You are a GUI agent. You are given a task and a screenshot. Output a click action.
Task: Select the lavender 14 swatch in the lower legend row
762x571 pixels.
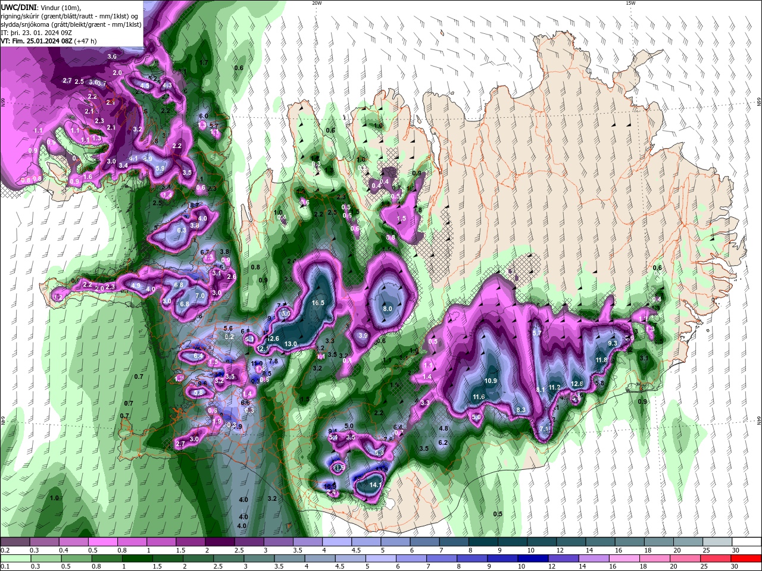point(594,559)
